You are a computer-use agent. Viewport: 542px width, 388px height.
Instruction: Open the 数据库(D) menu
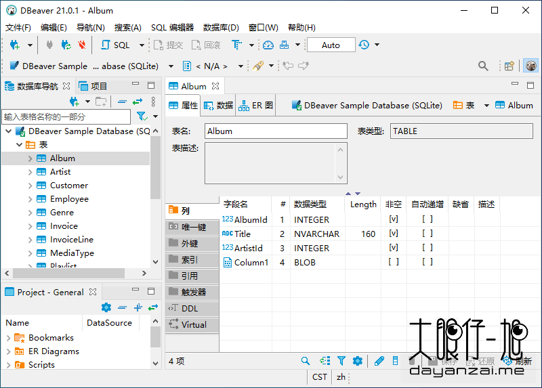(221, 28)
